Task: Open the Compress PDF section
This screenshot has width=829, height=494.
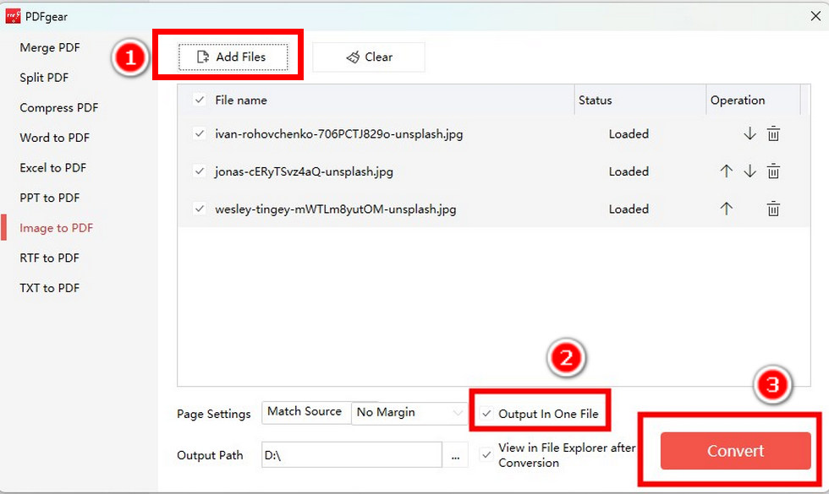Action: tap(58, 107)
